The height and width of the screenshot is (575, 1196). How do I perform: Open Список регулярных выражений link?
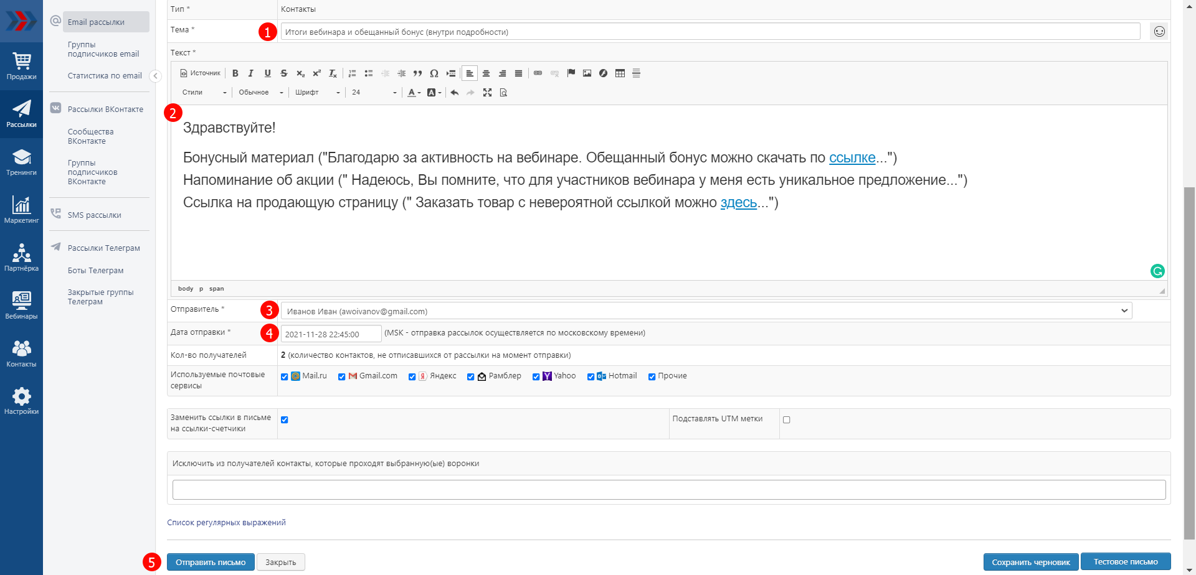click(226, 523)
